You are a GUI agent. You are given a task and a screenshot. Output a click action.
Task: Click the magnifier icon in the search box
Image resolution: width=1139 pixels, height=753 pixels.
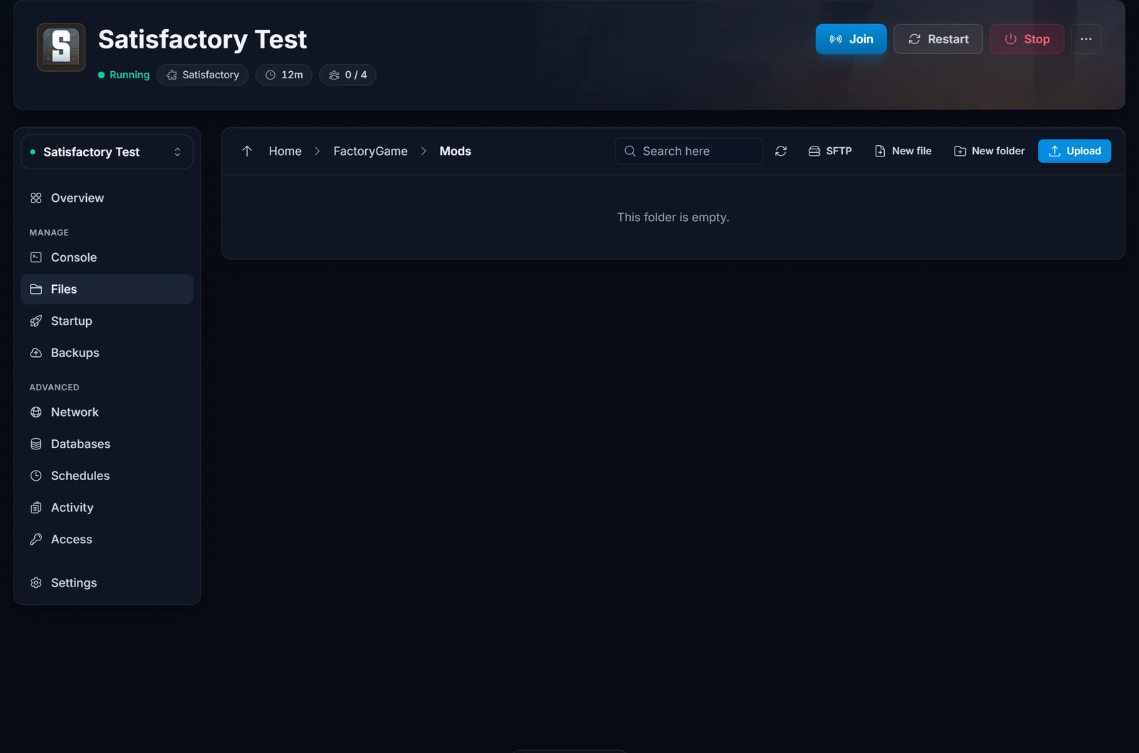point(630,151)
